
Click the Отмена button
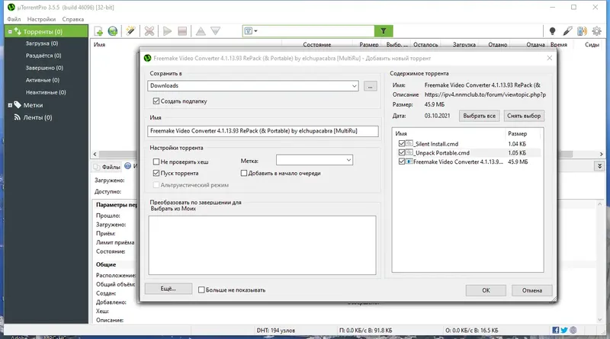pyautogui.click(x=531, y=290)
